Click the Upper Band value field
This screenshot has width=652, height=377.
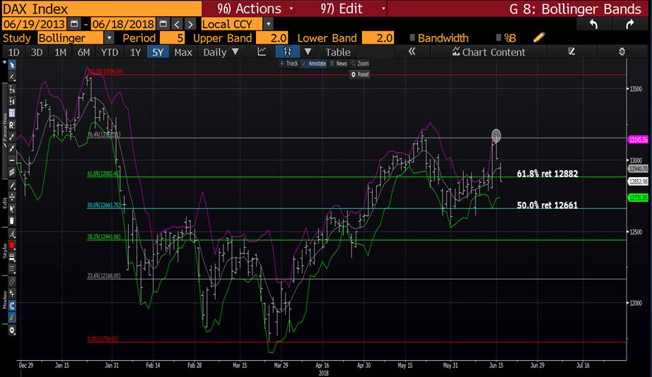(272, 38)
